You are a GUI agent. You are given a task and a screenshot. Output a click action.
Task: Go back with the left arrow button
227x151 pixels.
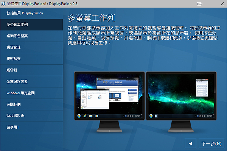[191, 143]
